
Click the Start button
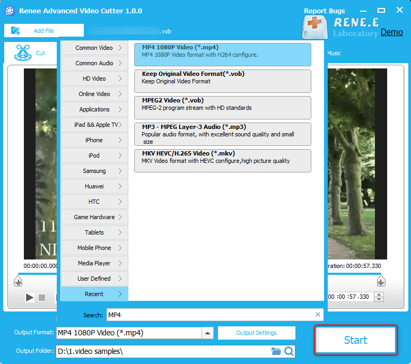(355, 340)
